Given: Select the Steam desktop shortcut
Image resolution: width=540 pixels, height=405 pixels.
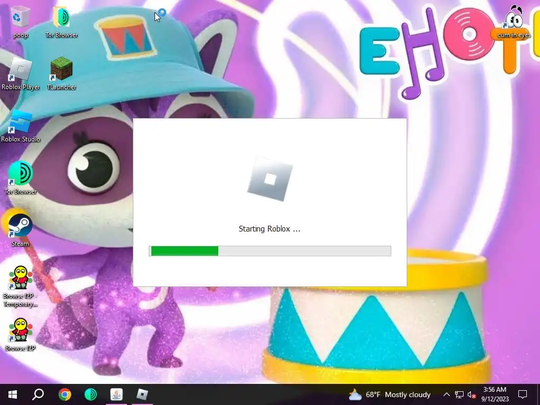Looking at the screenshot, I should click(x=20, y=230).
